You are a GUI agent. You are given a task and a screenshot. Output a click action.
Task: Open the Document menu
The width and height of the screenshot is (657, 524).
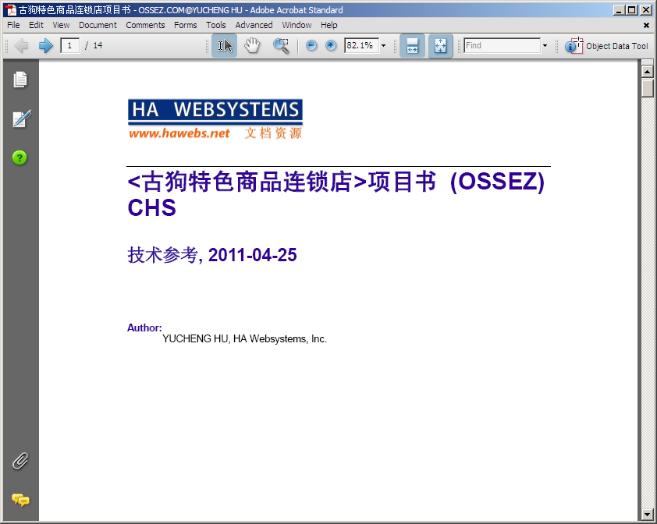(x=98, y=25)
